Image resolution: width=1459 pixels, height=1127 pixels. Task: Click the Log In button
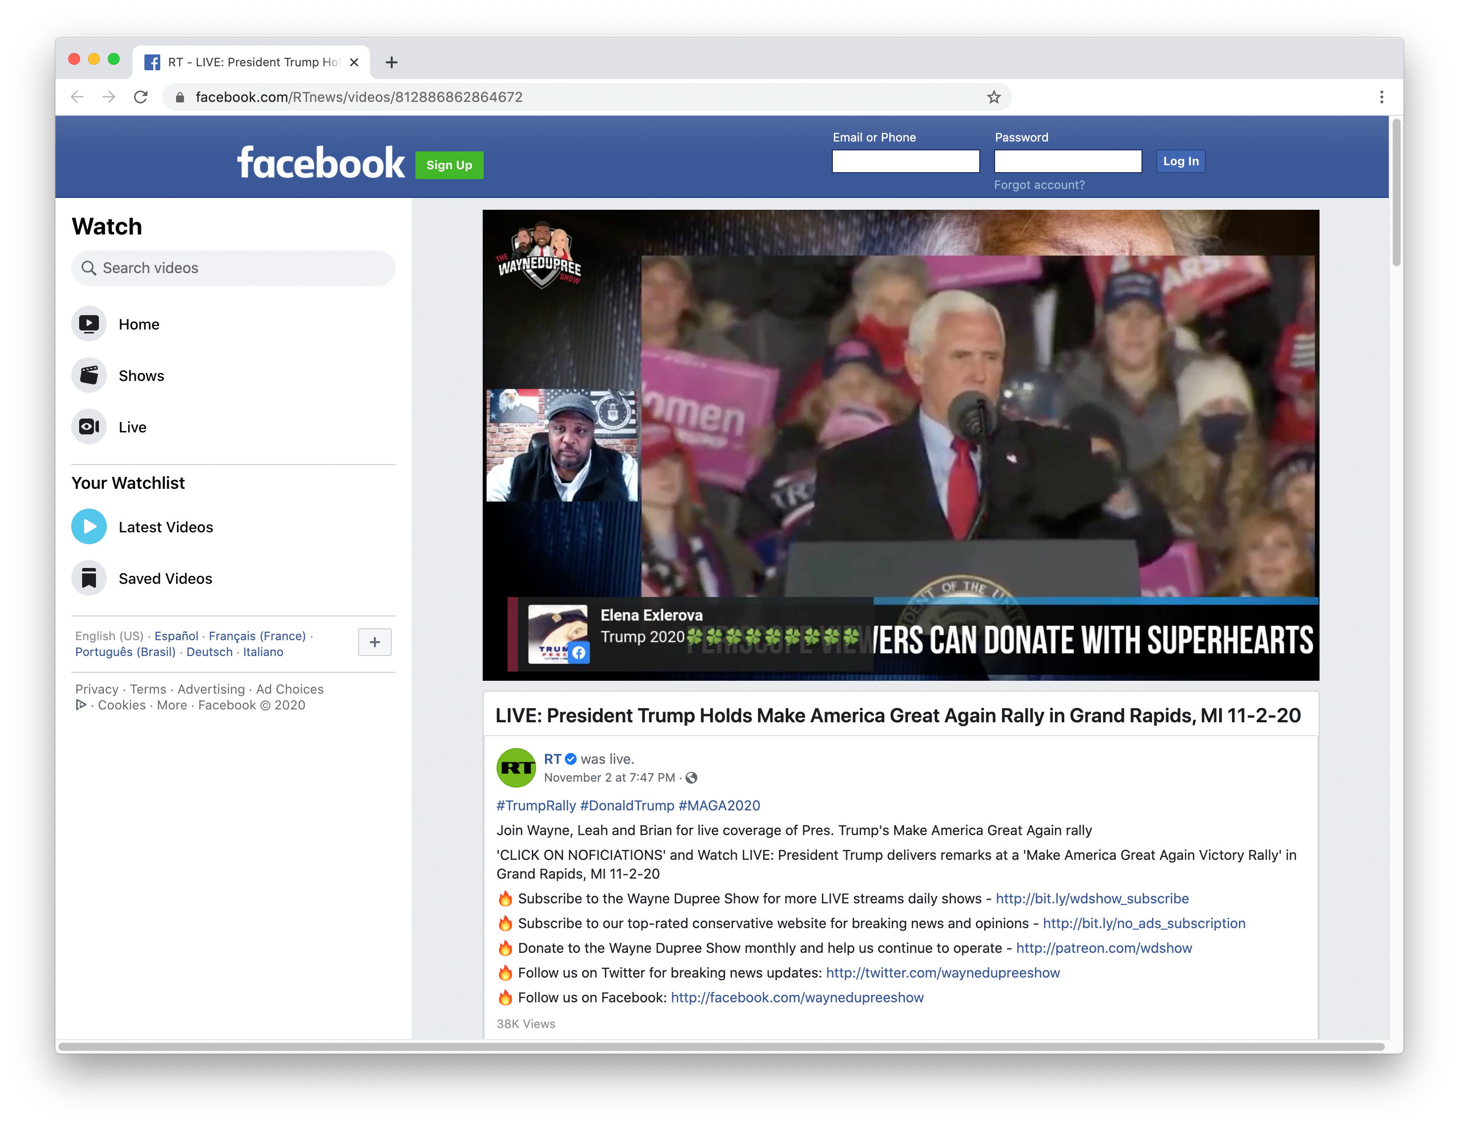point(1179,161)
